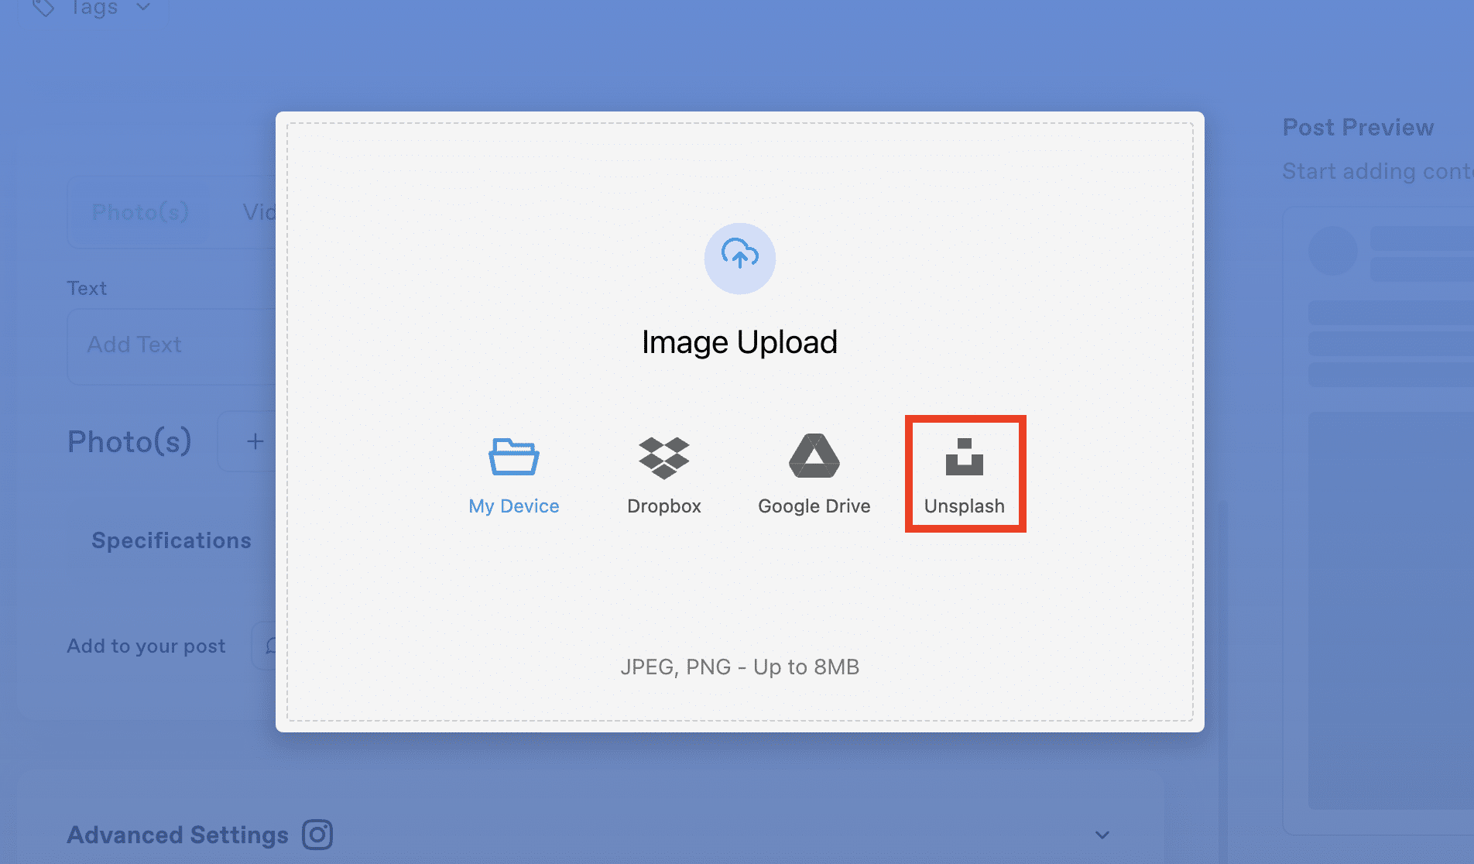Expand the Tags dropdown
This screenshot has width=1474, height=864.
click(142, 8)
